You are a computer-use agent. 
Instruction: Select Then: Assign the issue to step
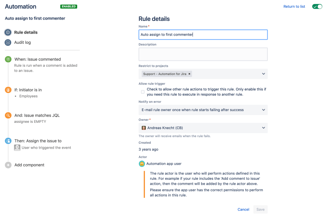click(x=38, y=141)
